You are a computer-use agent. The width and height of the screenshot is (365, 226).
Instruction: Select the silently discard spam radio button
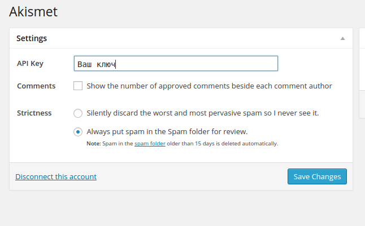point(78,113)
